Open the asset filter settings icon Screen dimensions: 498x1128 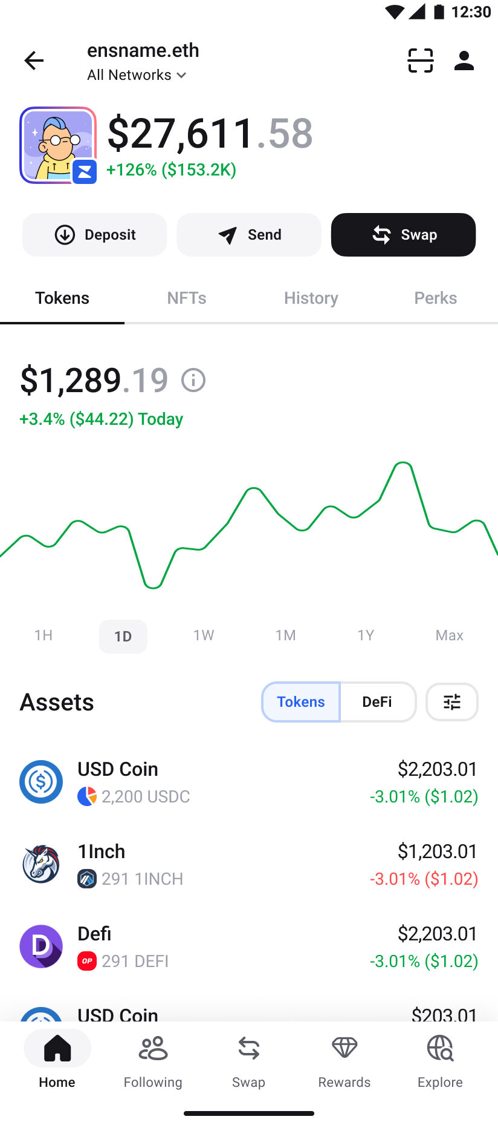(x=452, y=702)
